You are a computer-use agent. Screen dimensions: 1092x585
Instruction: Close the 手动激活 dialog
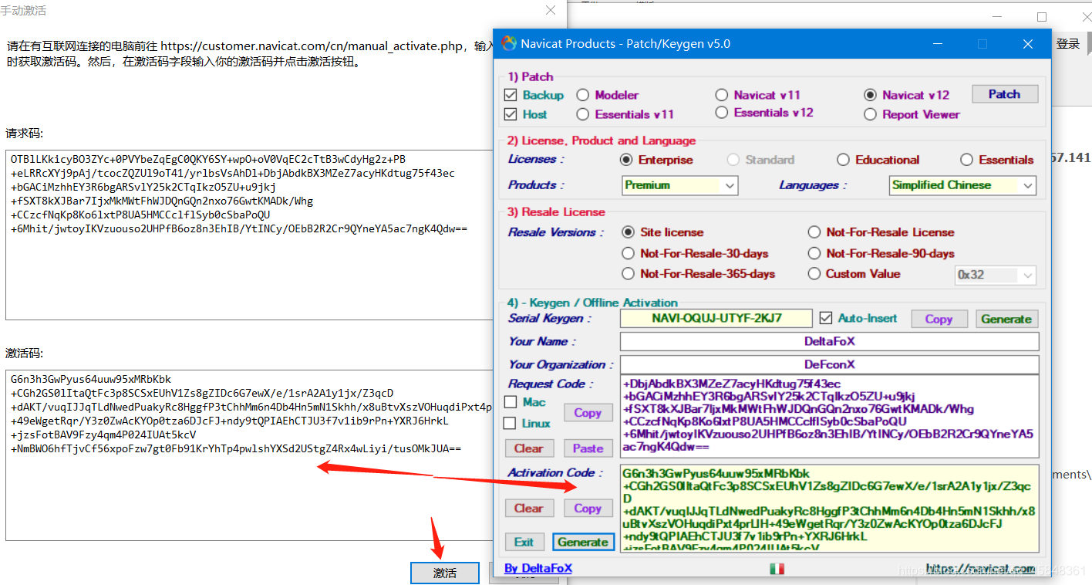(x=550, y=11)
